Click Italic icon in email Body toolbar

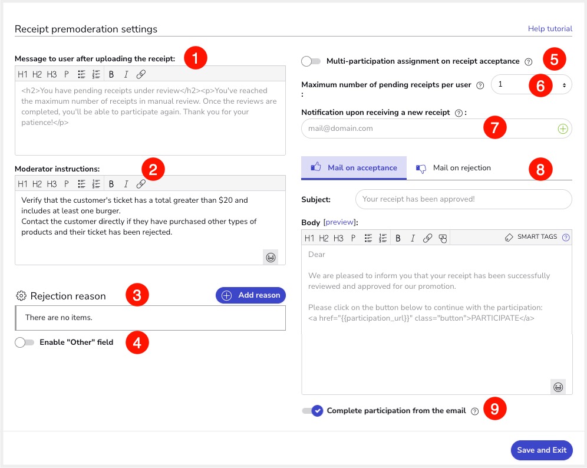pos(413,238)
